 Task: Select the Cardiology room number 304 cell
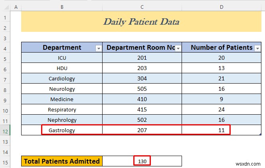pyautogui.click(x=142, y=78)
